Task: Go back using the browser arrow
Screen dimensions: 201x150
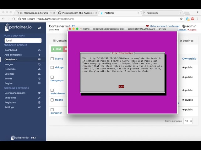Action: pos(3,19)
